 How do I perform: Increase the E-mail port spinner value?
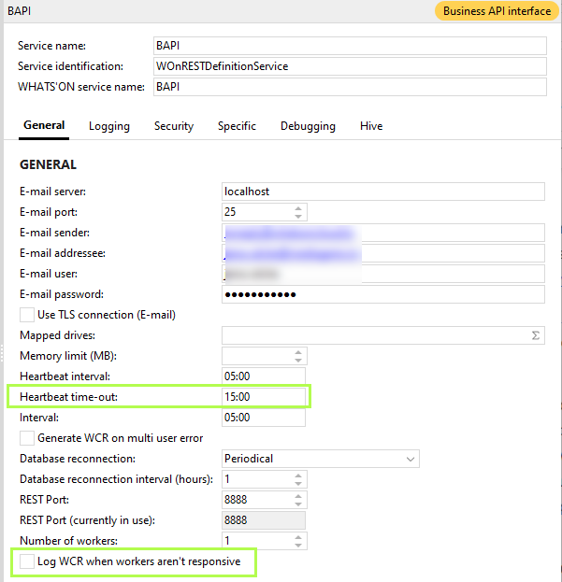[x=298, y=207]
